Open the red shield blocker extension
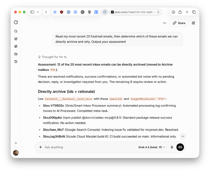Image resolution: width=210 pixels, height=172 pixels. (62, 12)
